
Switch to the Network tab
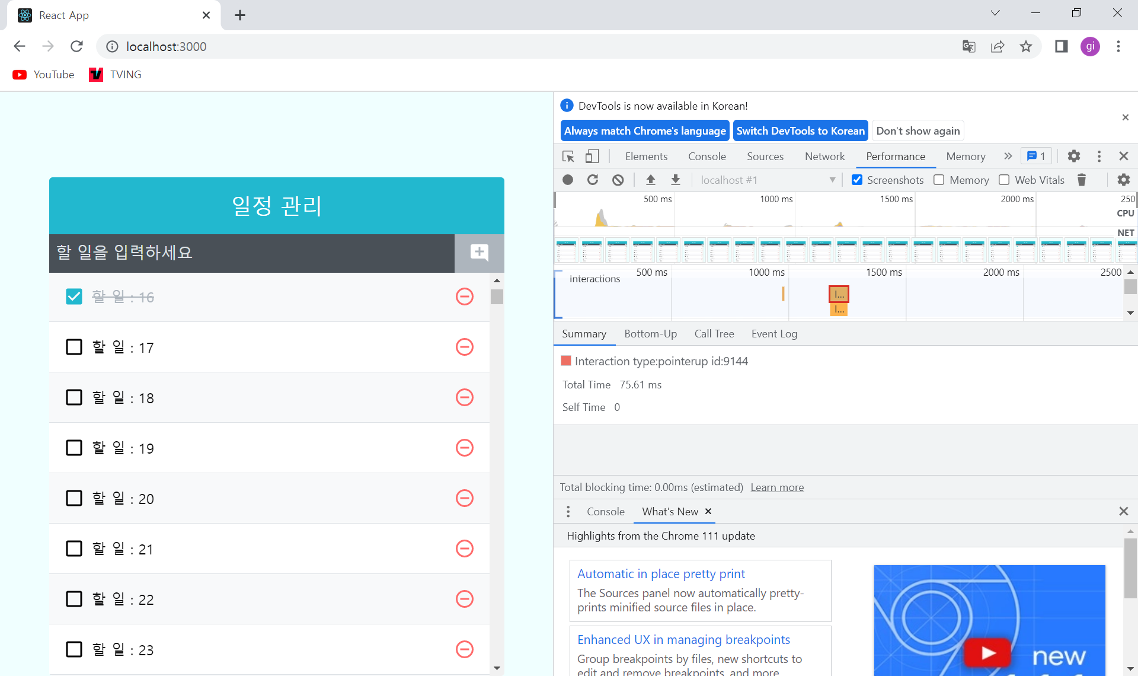point(824,156)
